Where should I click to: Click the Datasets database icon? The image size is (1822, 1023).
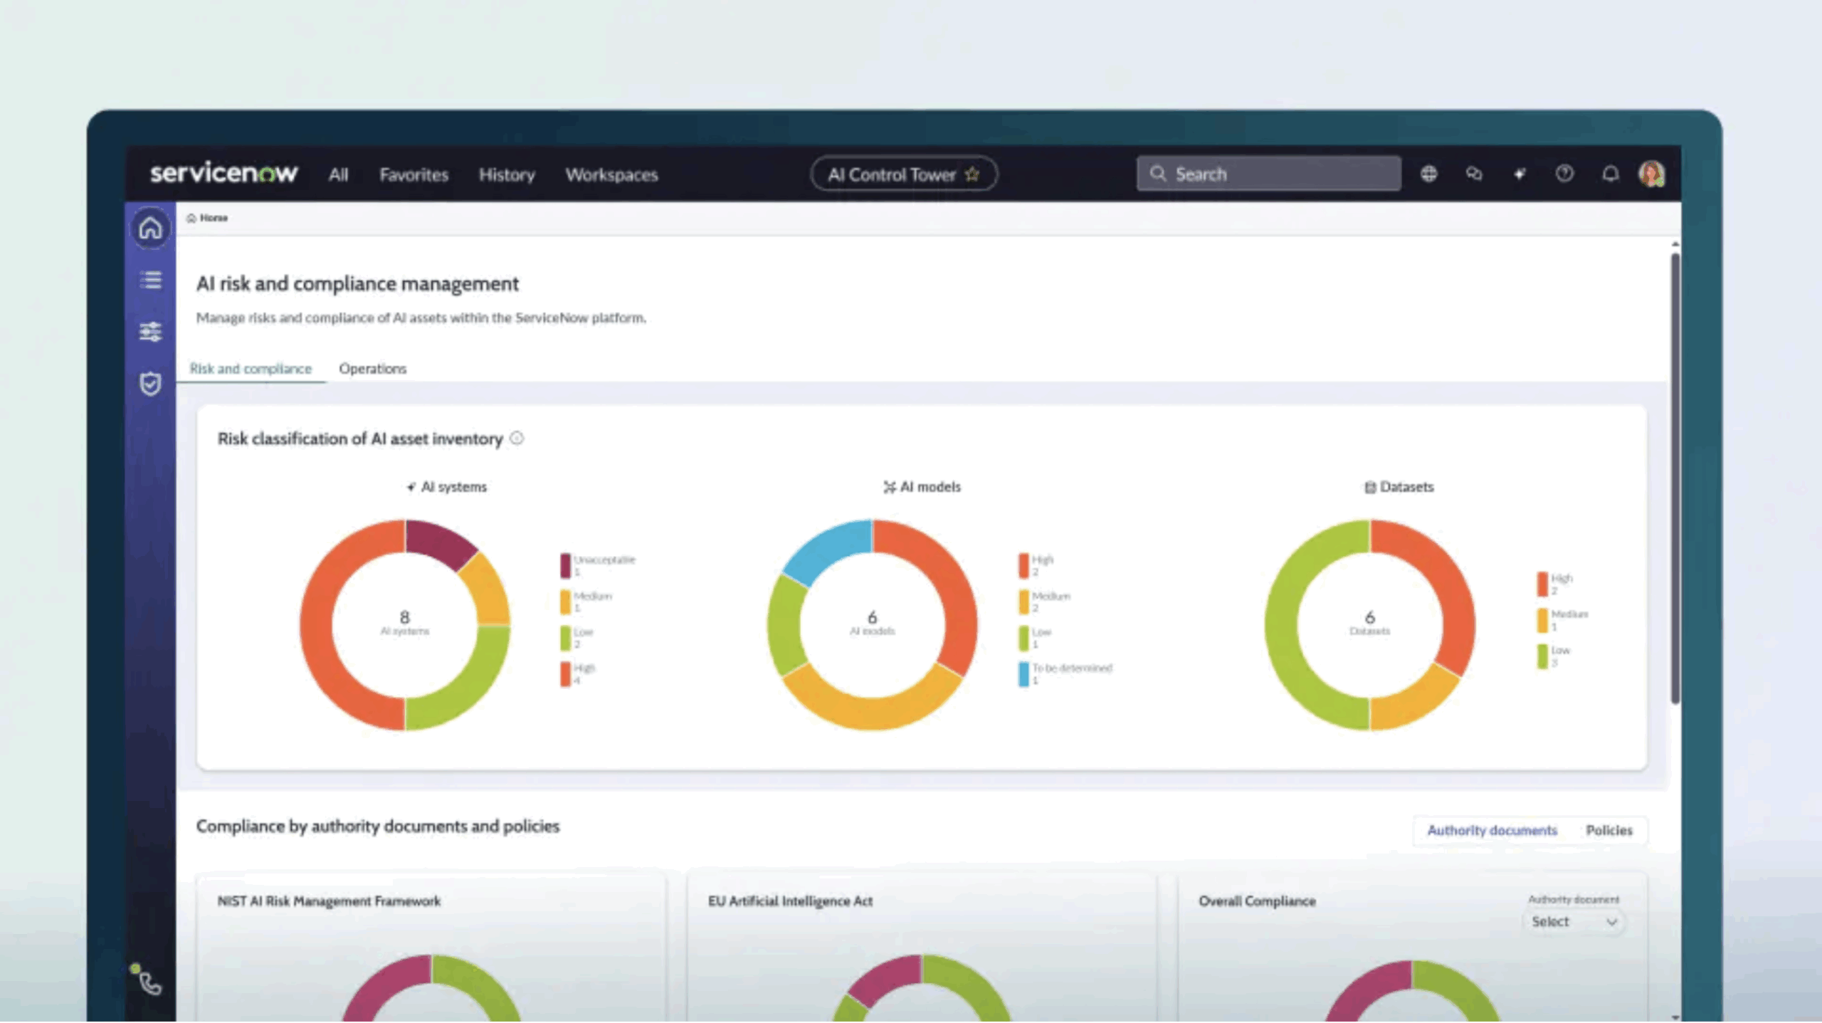(x=1370, y=487)
